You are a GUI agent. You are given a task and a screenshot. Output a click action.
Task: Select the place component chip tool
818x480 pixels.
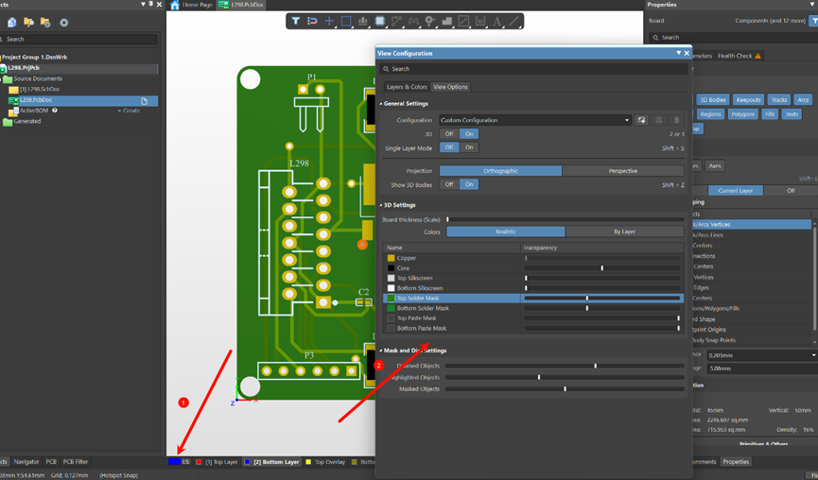[380, 22]
